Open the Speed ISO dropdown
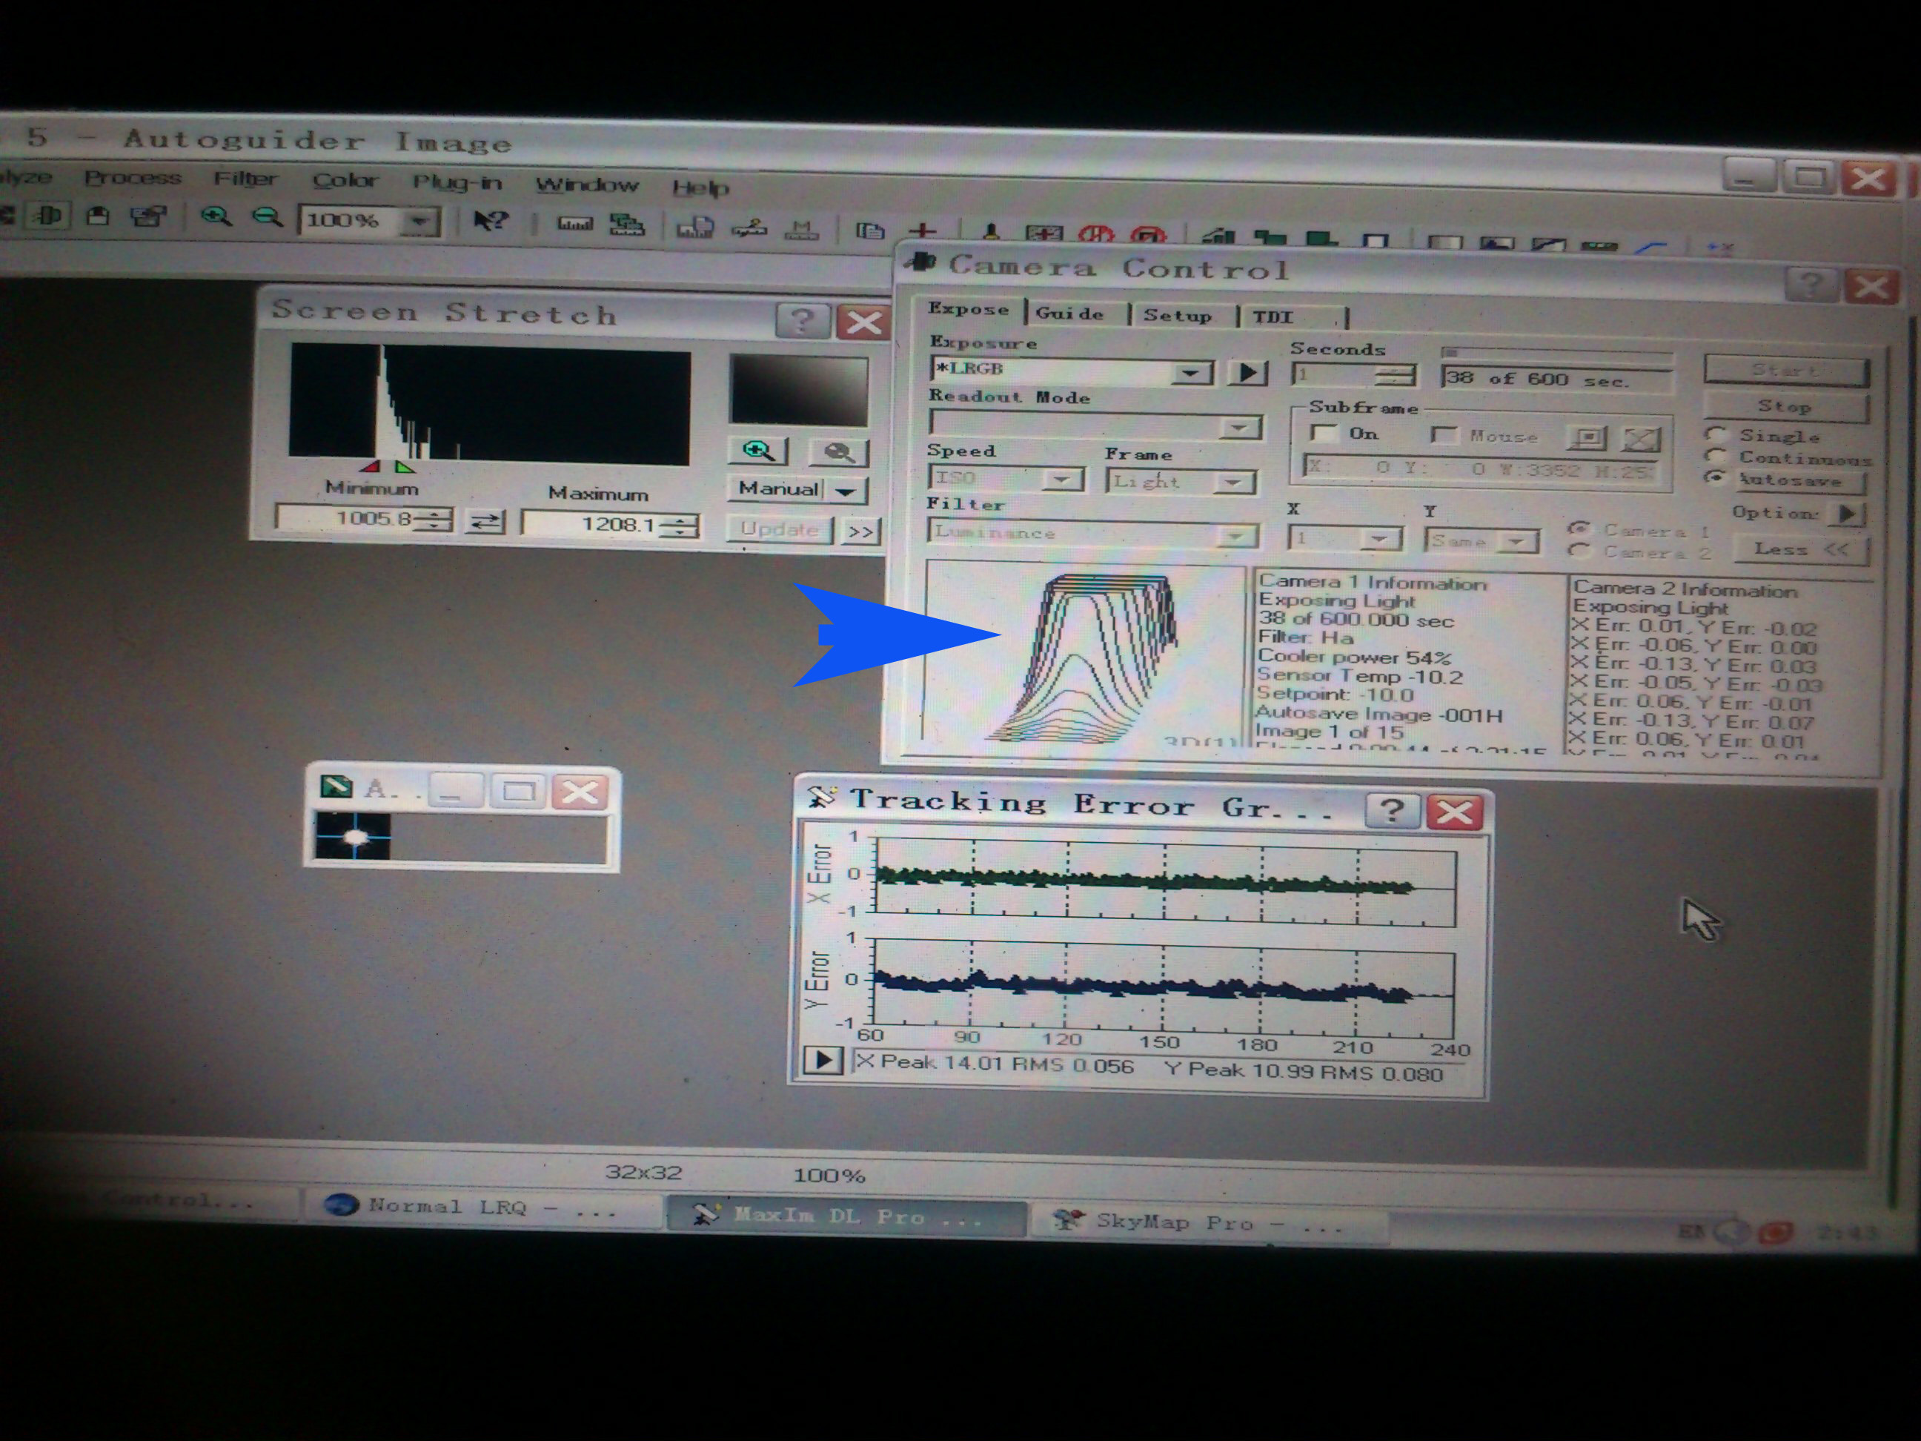 click(x=1061, y=479)
